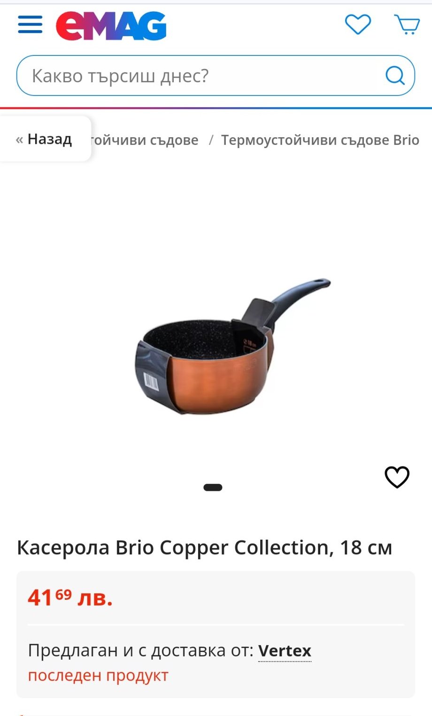This screenshot has height=716, width=432.
Task: Click the 'Предлаган и с доставка от' text
Action: coord(140,651)
